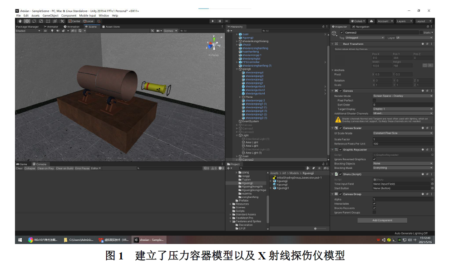The height and width of the screenshot is (268, 449).
Task: Toggle Ignore Reversed Graphics checkbox
Action: click(374, 159)
